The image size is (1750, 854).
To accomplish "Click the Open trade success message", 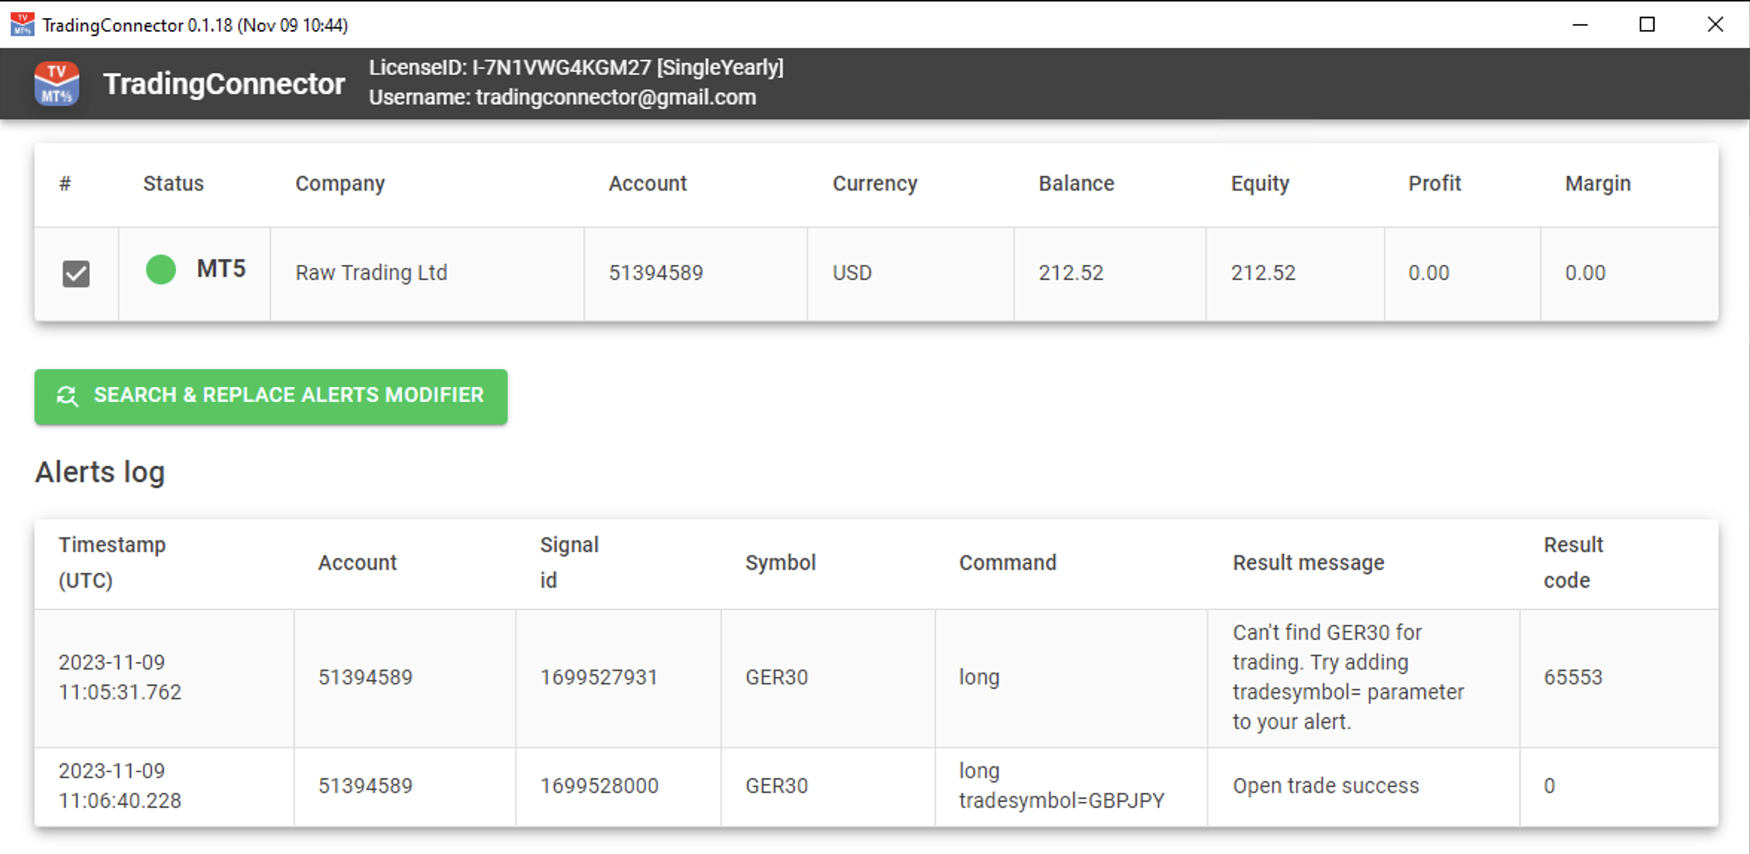I will [x=1325, y=786].
